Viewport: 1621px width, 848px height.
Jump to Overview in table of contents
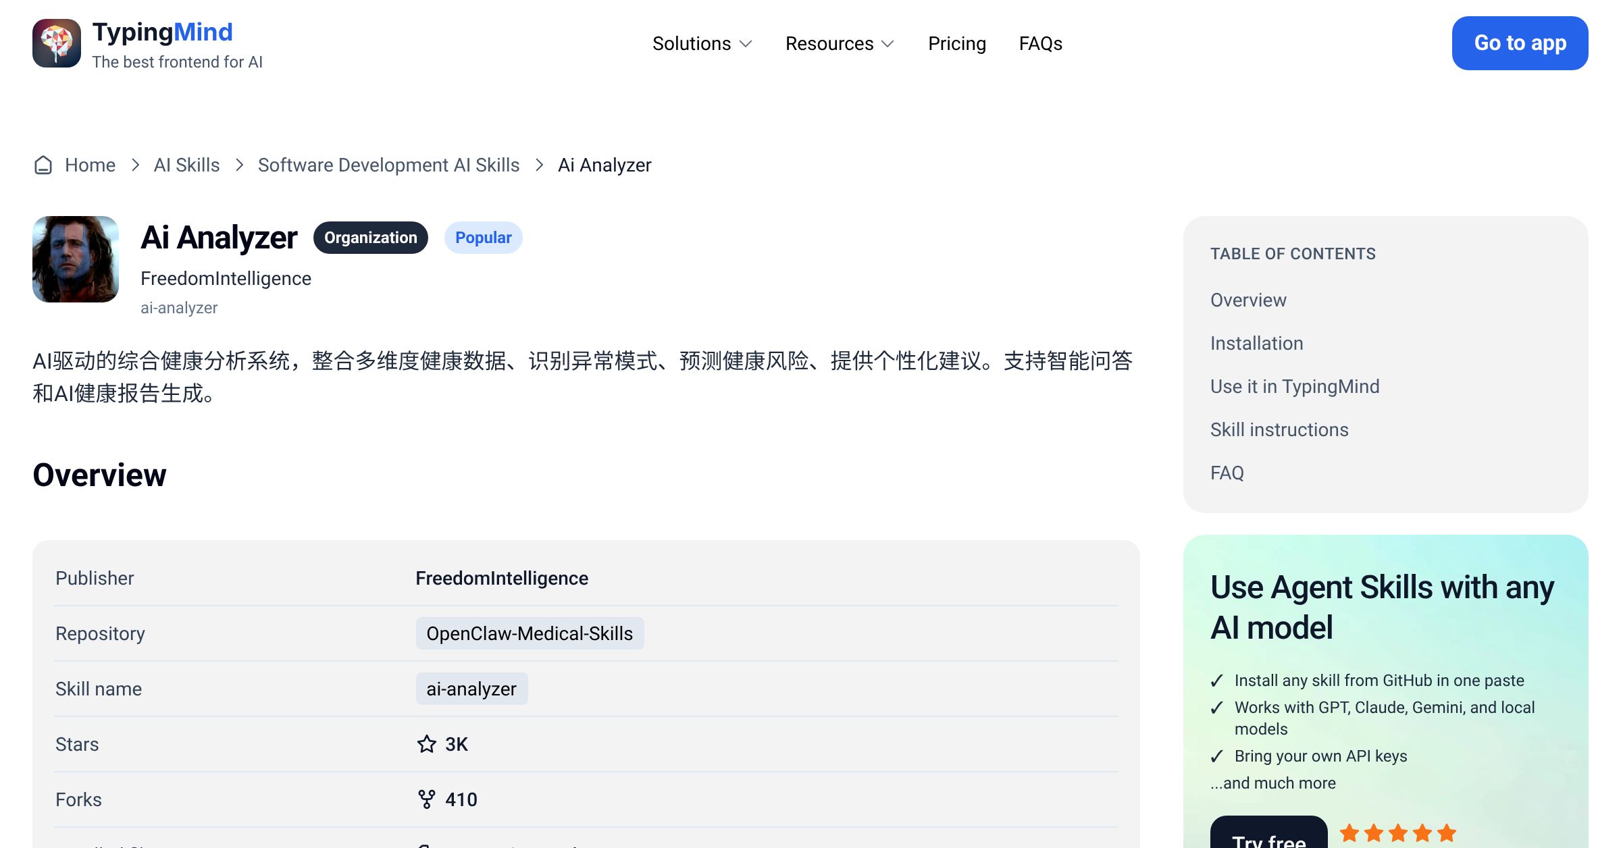[1248, 300]
